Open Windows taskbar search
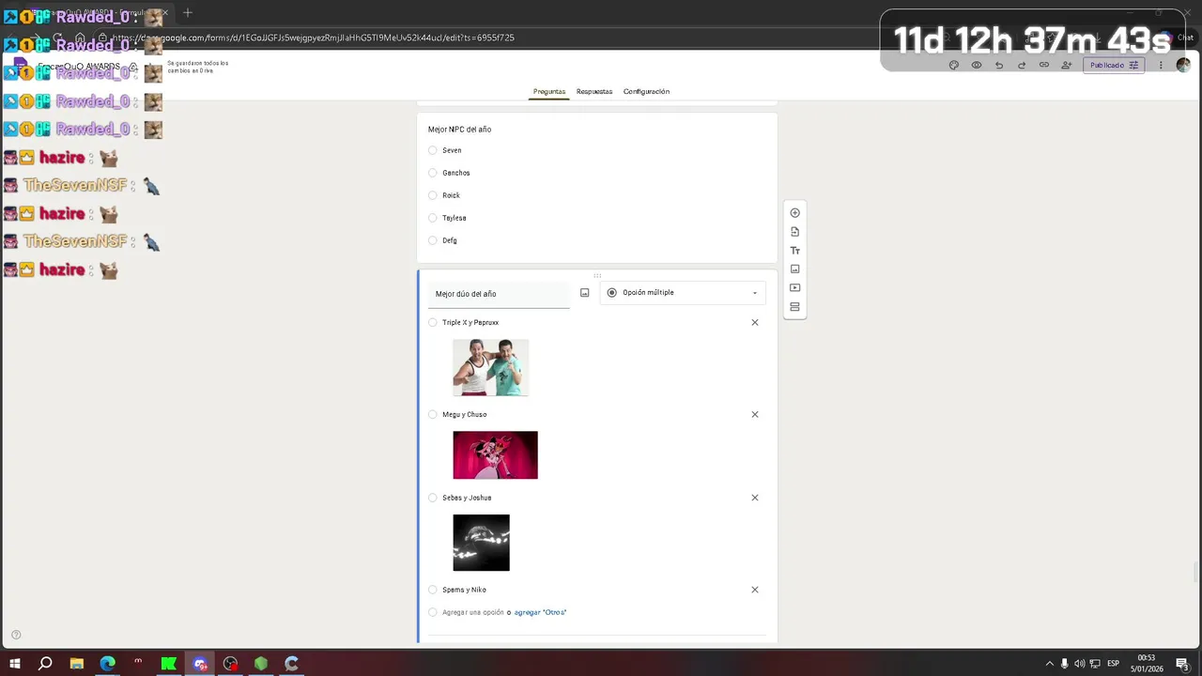This screenshot has height=676, width=1202. tap(45, 664)
